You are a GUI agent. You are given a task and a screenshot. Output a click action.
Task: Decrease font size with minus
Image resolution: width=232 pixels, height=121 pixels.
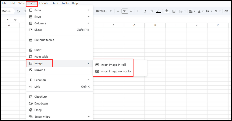coord(118,11)
